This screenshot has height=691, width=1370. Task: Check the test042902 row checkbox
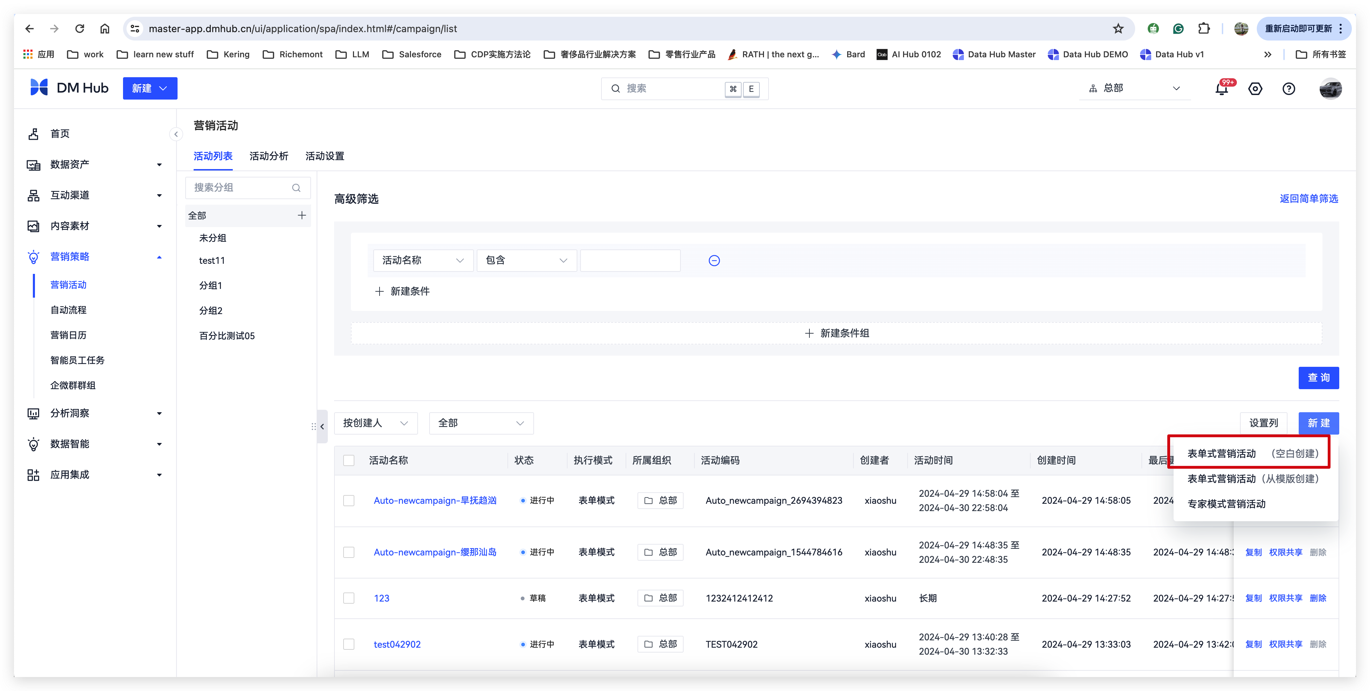349,644
